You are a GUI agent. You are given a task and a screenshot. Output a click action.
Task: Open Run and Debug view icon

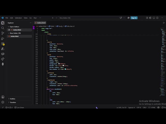click(x=3, y=38)
